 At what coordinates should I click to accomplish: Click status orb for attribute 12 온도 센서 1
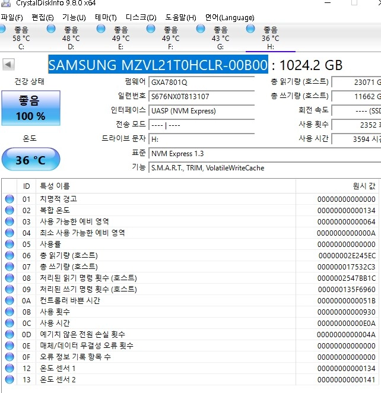pos(9,368)
